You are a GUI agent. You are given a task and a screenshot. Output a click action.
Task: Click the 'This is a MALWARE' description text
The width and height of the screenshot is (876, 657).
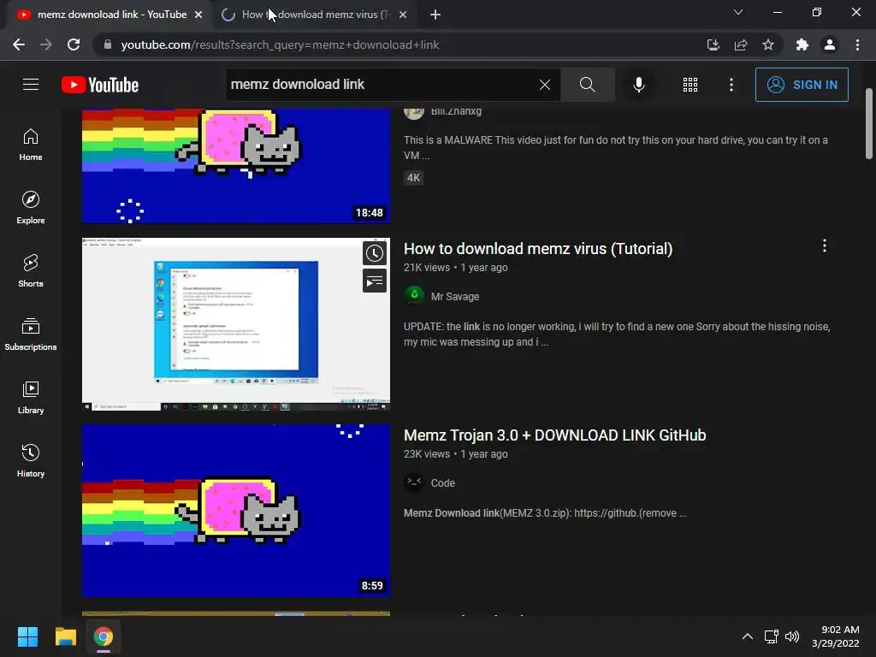pos(616,147)
